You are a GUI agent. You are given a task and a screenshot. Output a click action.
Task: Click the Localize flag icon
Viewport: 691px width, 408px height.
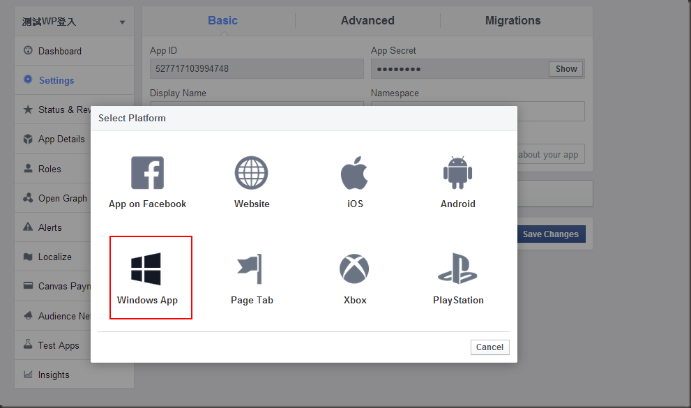(28, 257)
